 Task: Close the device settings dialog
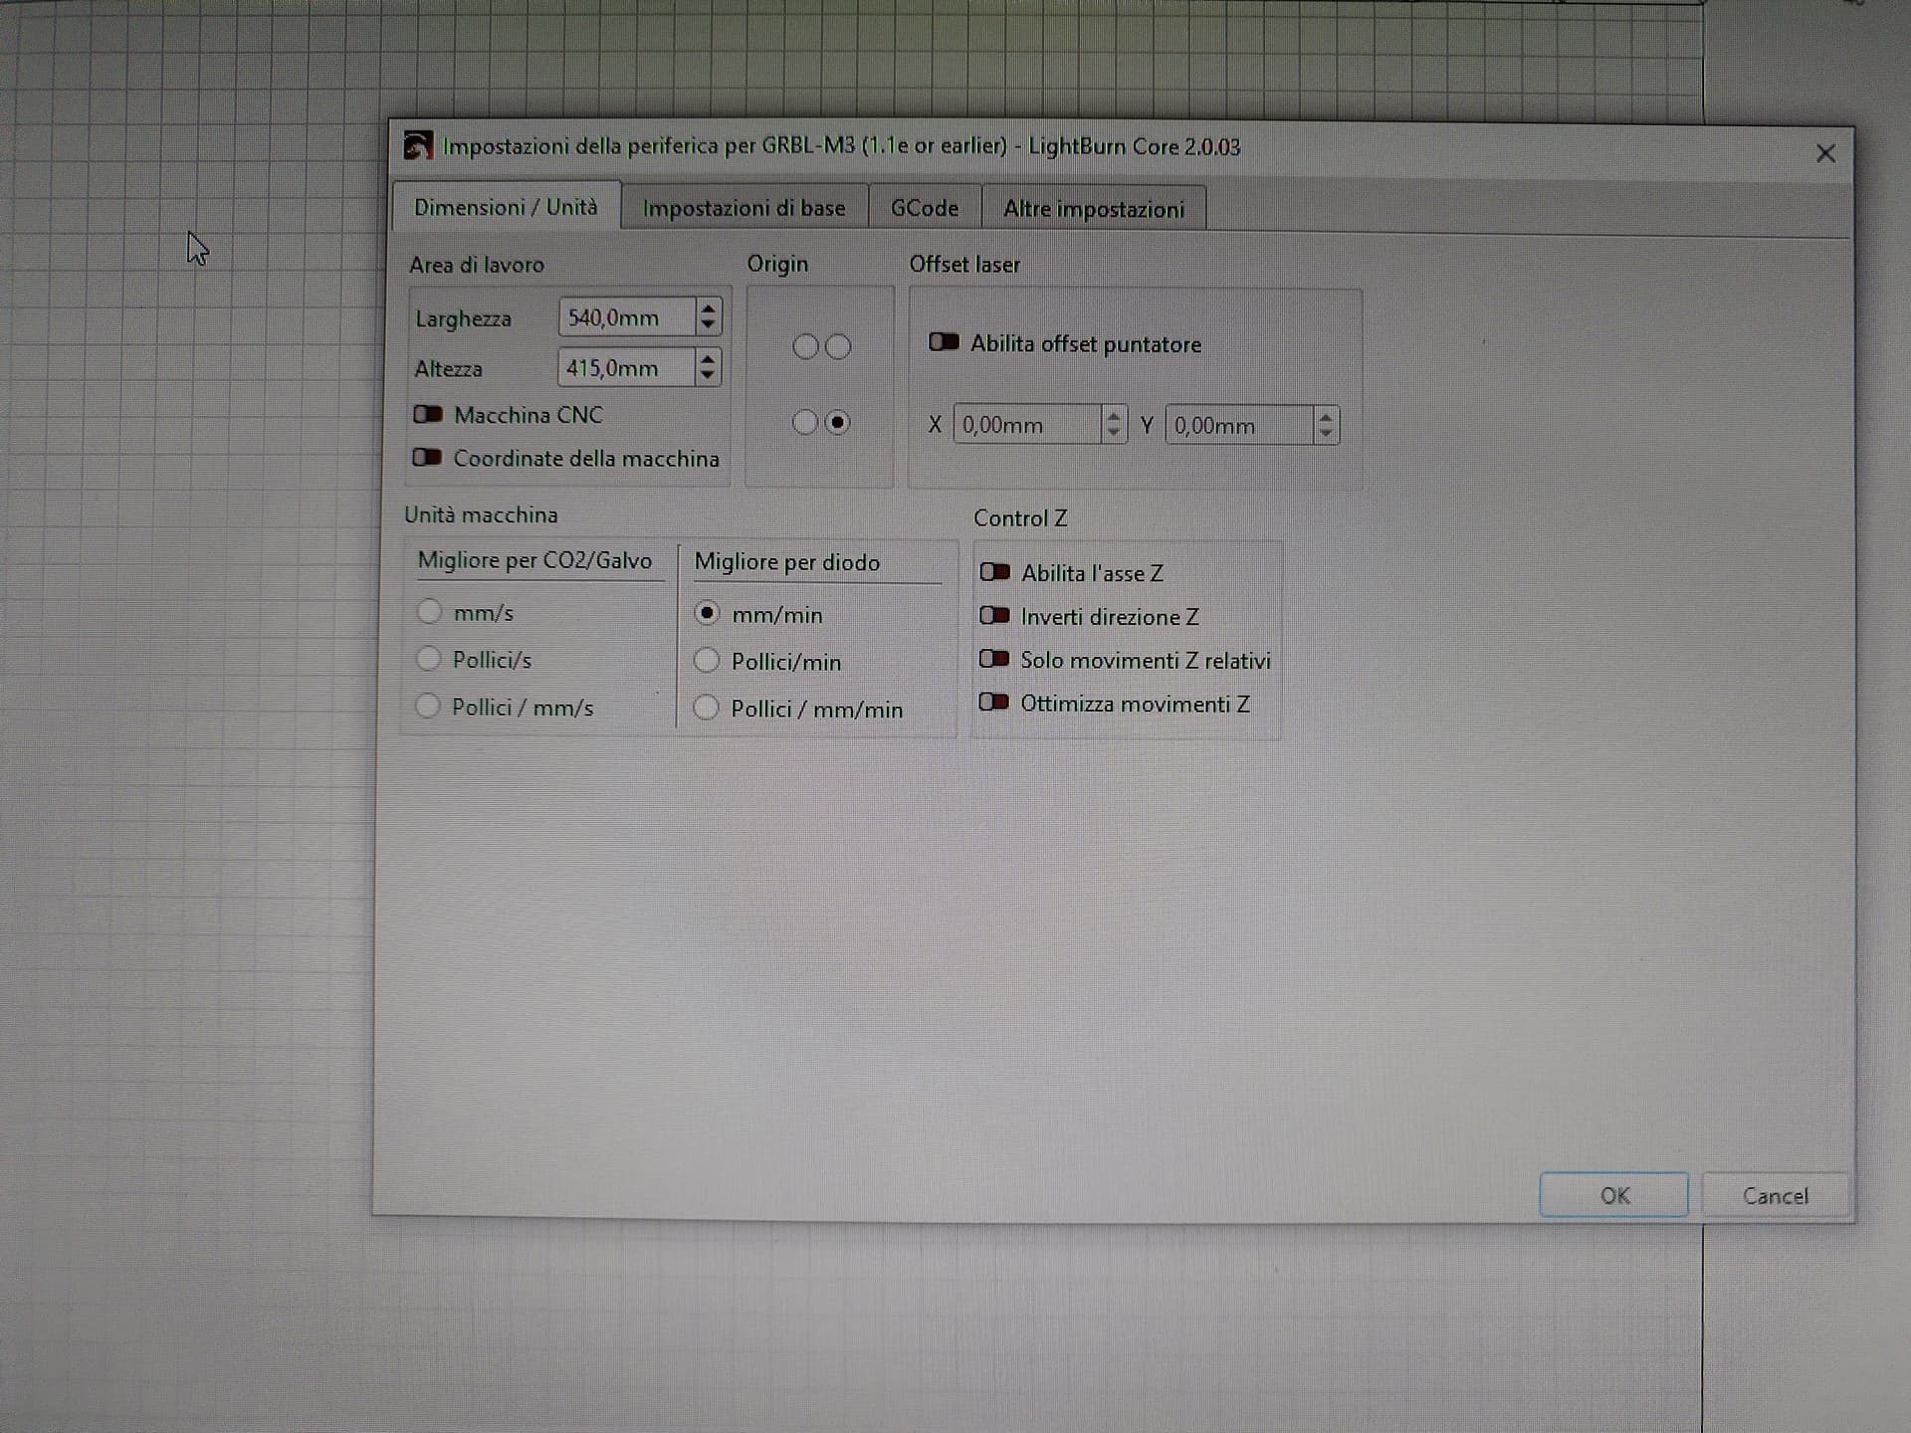point(1824,153)
